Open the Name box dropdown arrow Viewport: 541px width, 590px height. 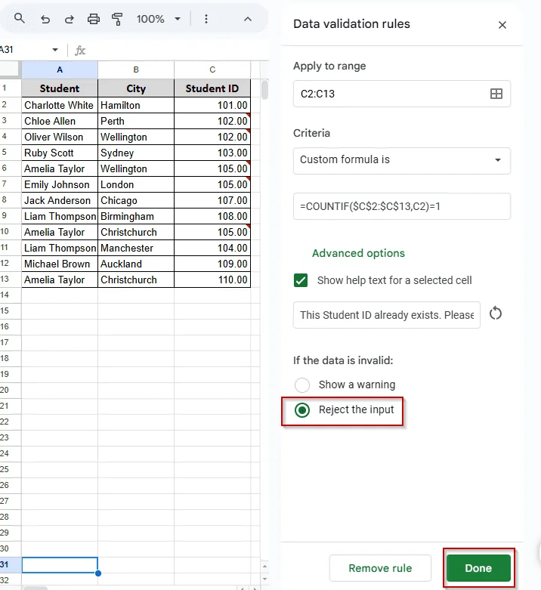(55, 50)
